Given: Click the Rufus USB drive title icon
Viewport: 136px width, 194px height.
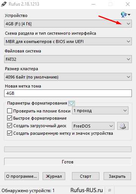Looking at the screenshot, I should 3,4.
